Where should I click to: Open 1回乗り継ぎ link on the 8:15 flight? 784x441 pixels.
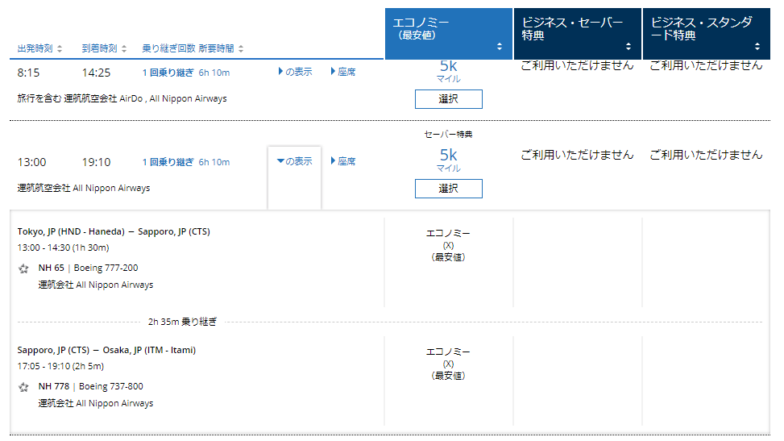pos(168,73)
